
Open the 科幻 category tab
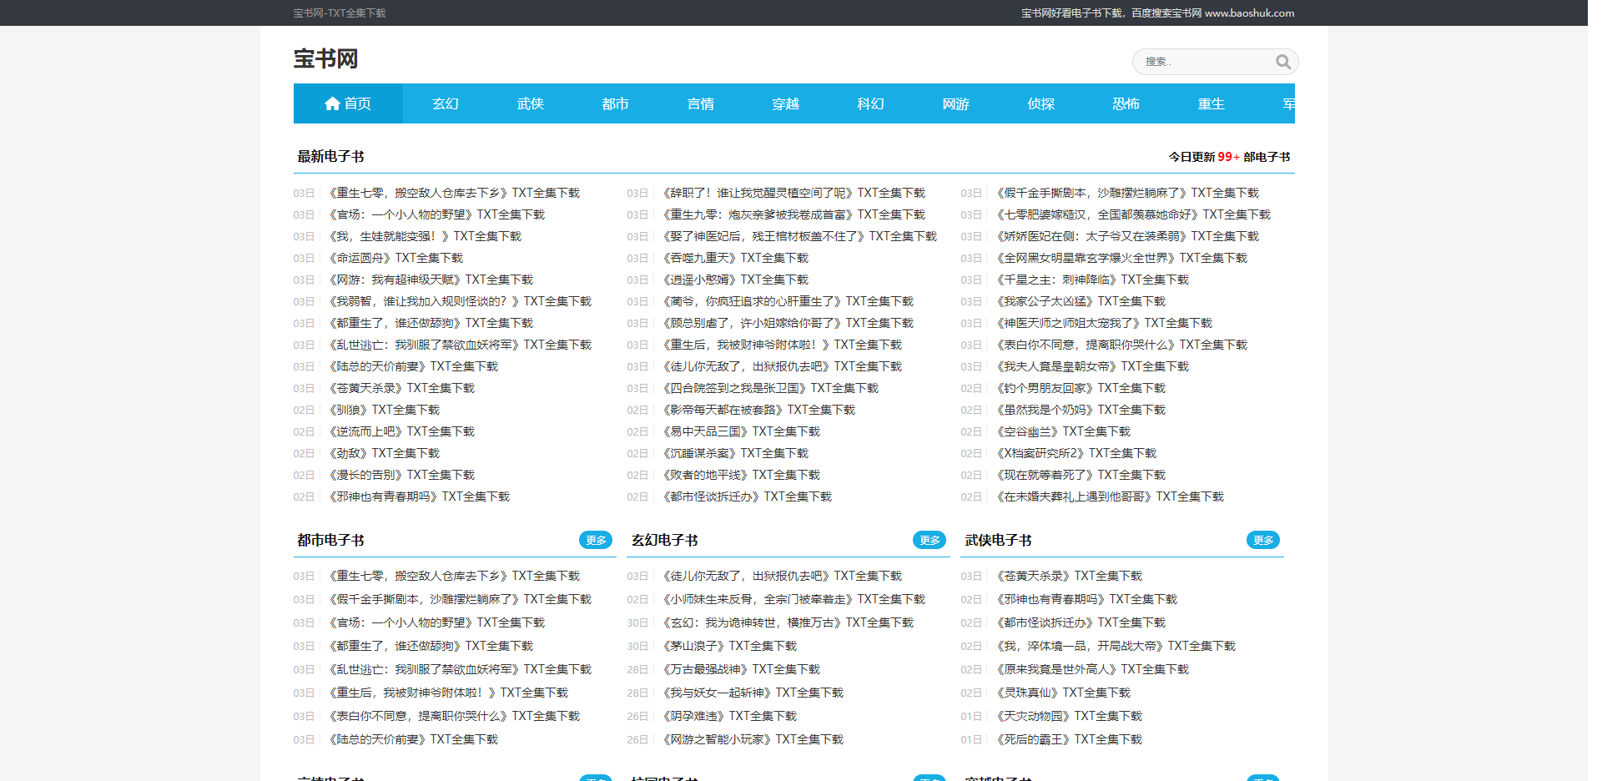click(871, 103)
